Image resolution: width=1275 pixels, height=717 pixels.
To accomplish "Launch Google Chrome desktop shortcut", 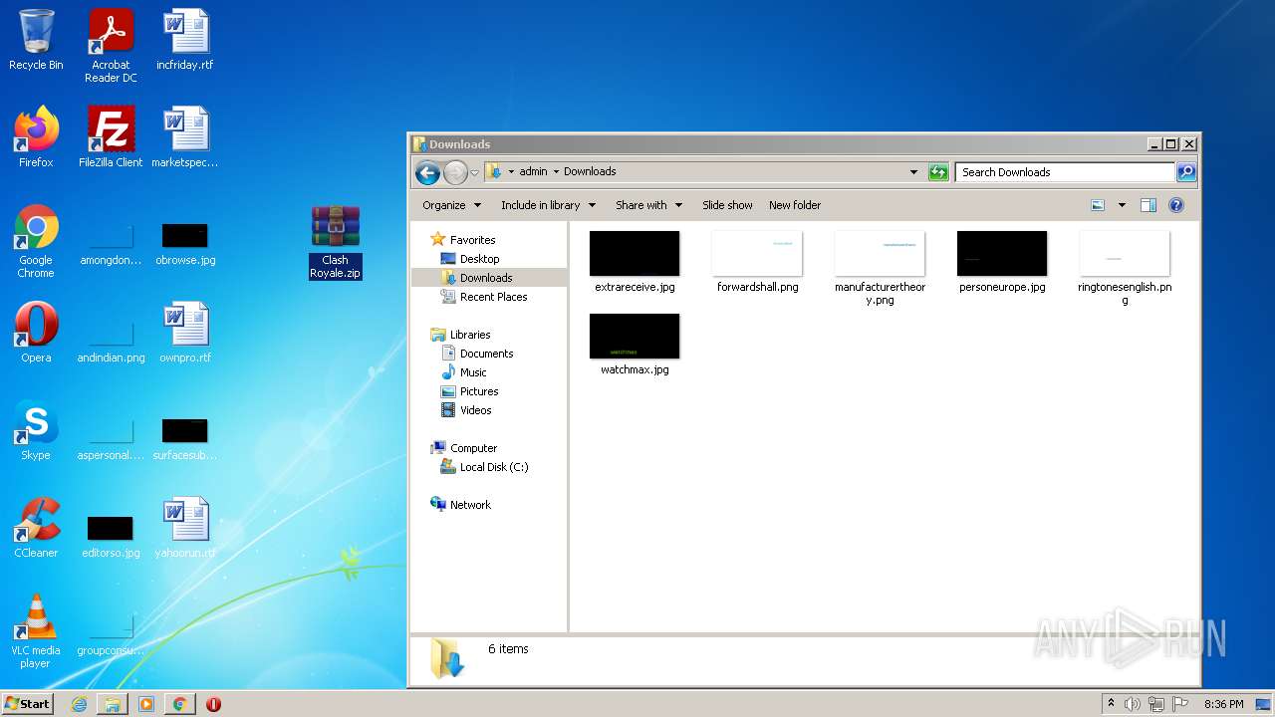I will pos(36,241).
